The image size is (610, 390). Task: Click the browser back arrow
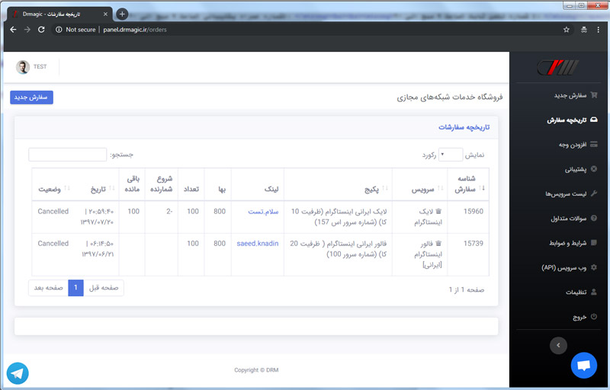point(13,30)
